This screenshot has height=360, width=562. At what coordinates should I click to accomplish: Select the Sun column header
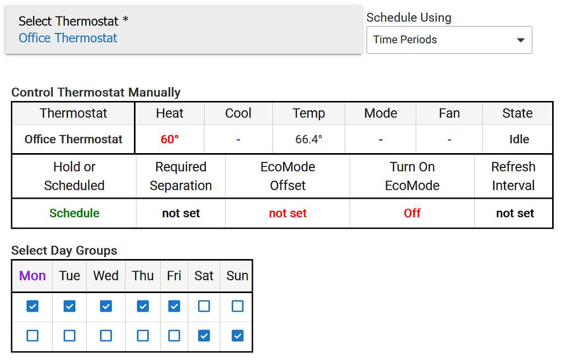point(237,276)
